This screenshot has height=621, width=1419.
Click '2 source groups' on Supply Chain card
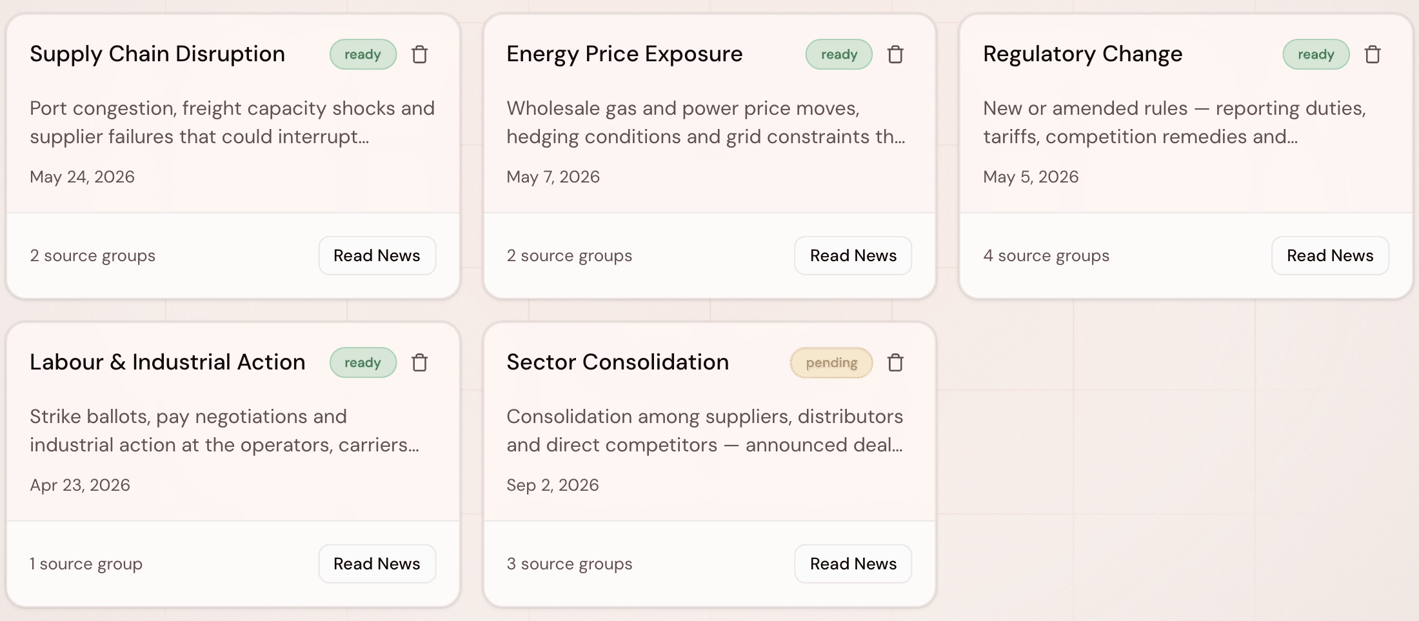(93, 256)
